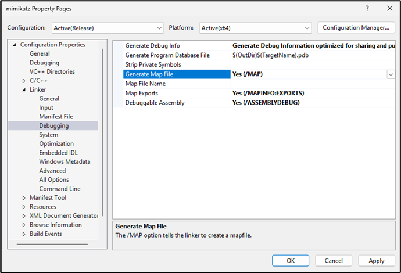
Task: Select Advanced under Linker
Action: (52, 171)
